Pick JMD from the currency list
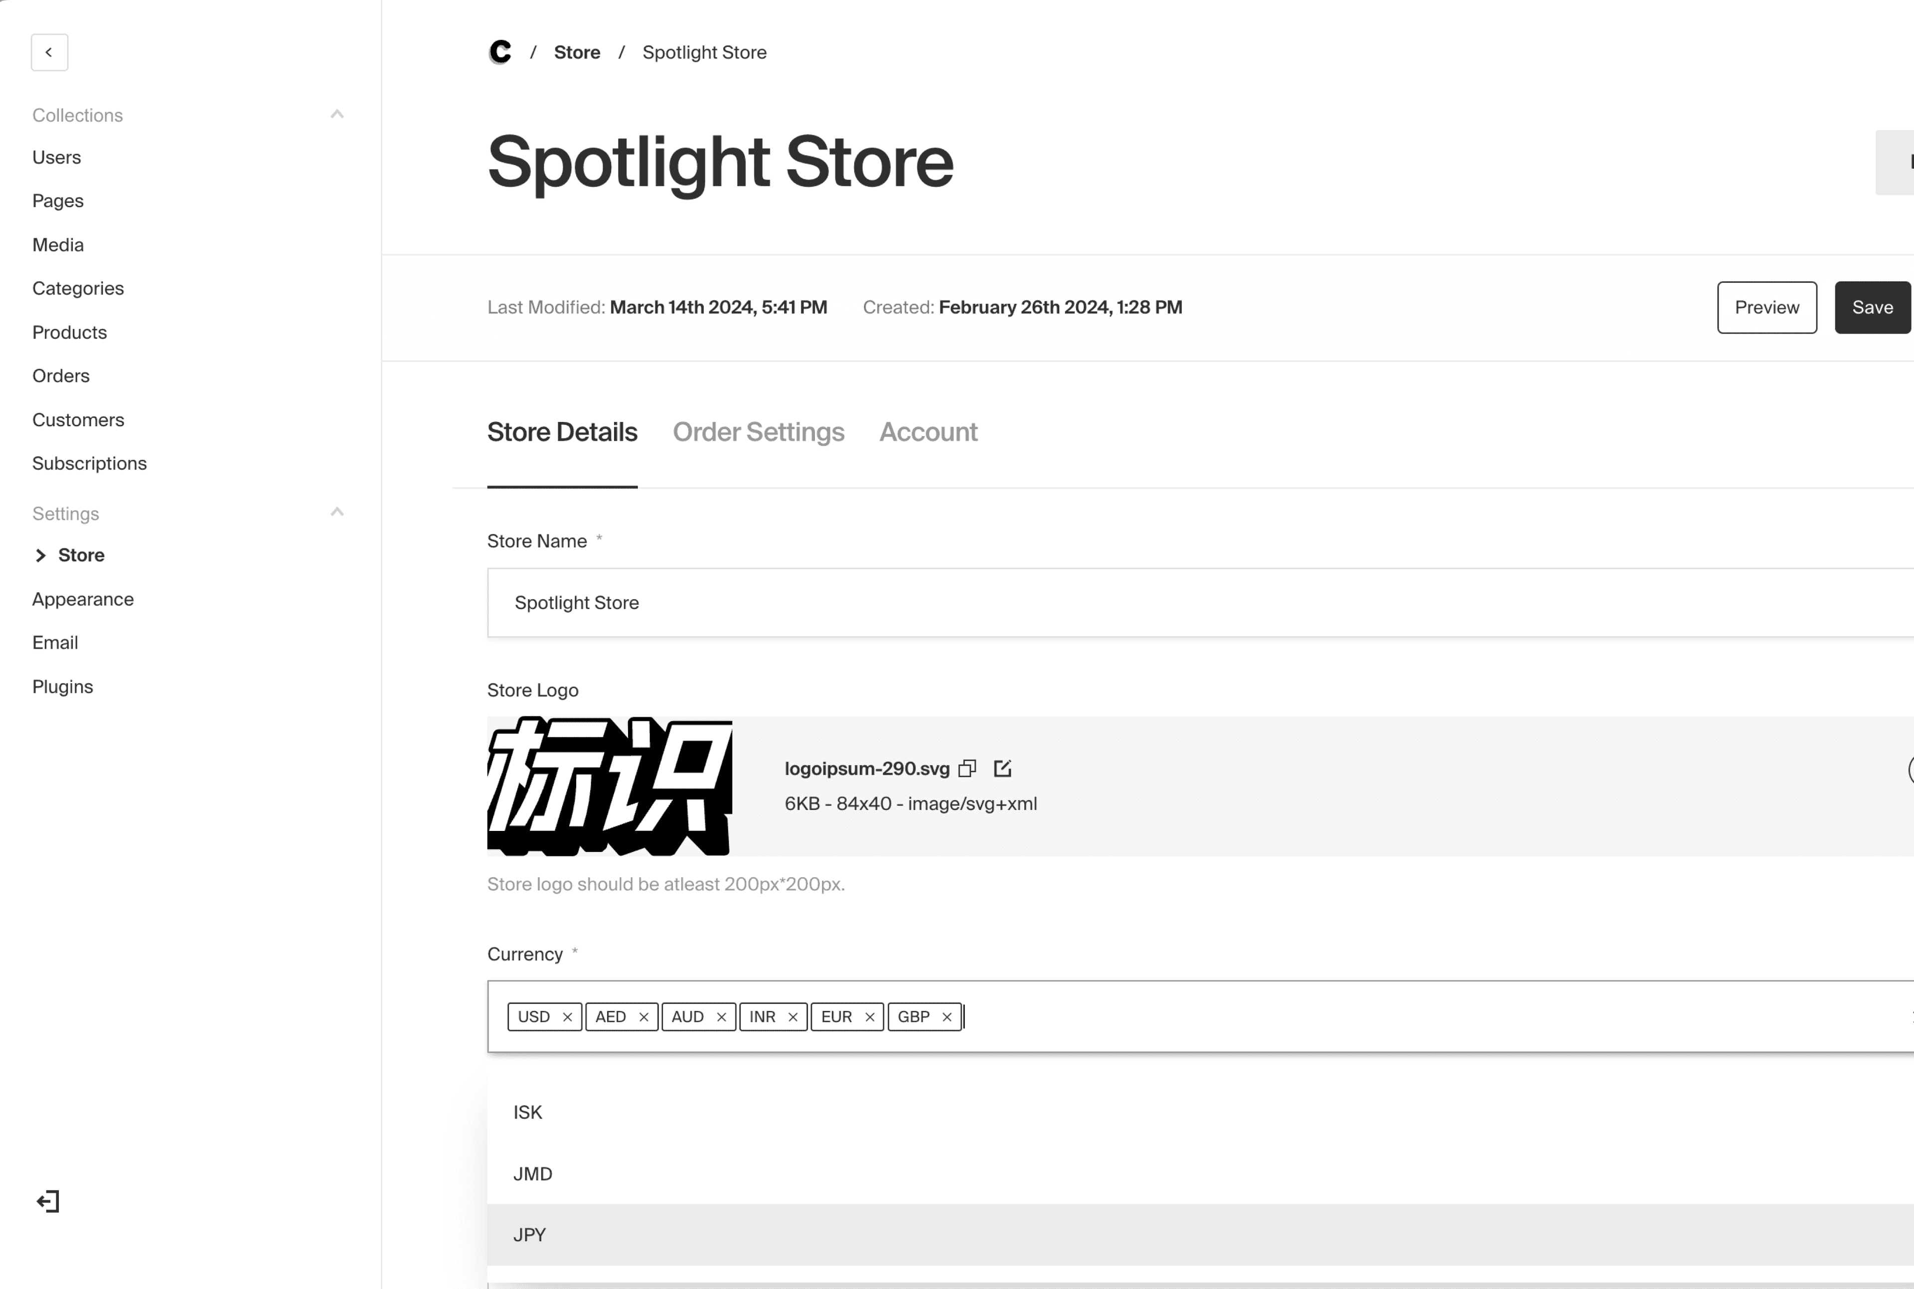 [532, 1174]
